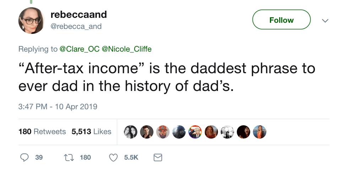Open the @Nicole_Cliffe mention link

(126, 49)
